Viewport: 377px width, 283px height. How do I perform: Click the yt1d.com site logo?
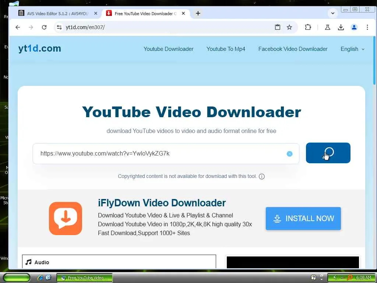coord(40,48)
